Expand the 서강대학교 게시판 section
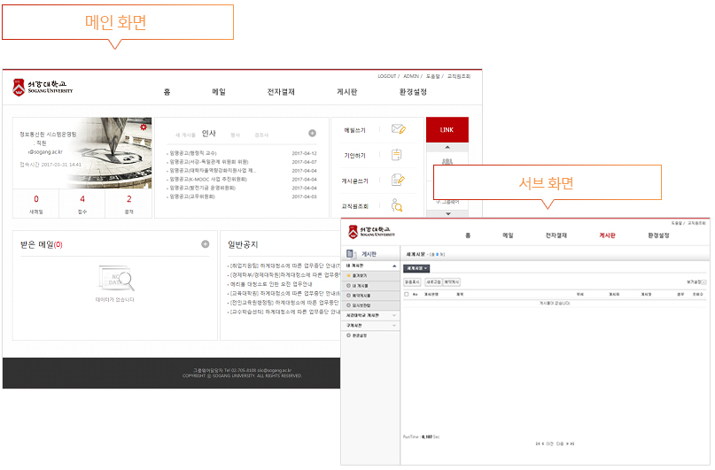The width and height of the screenshot is (715, 470). point(394,315)
